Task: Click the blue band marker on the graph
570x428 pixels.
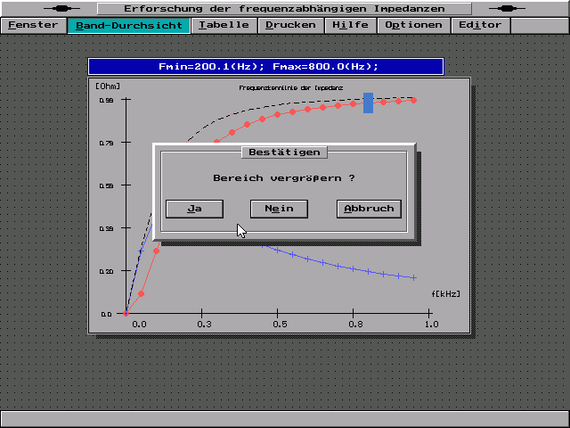Action: click(368, 103)
